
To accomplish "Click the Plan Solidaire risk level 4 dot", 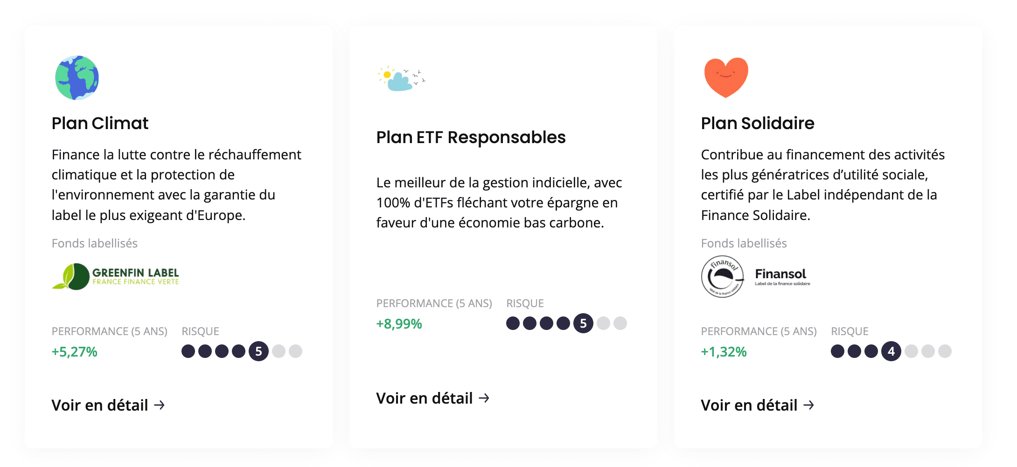I will point(891,351).
